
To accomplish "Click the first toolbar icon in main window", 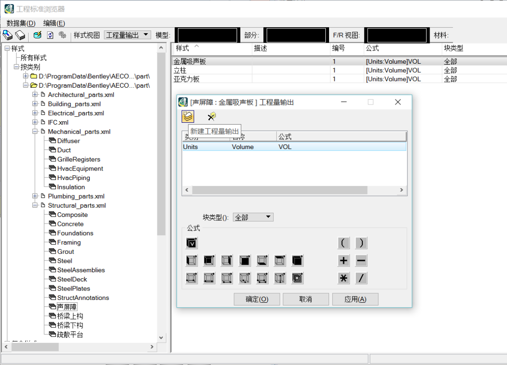I will point(8,35).
